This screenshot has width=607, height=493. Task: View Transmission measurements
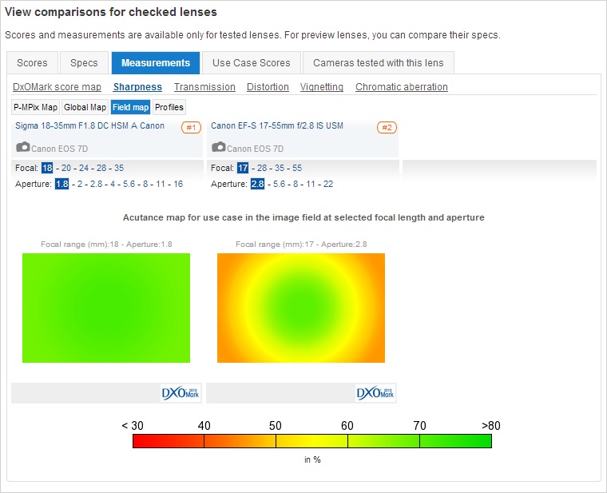(204, 87)
